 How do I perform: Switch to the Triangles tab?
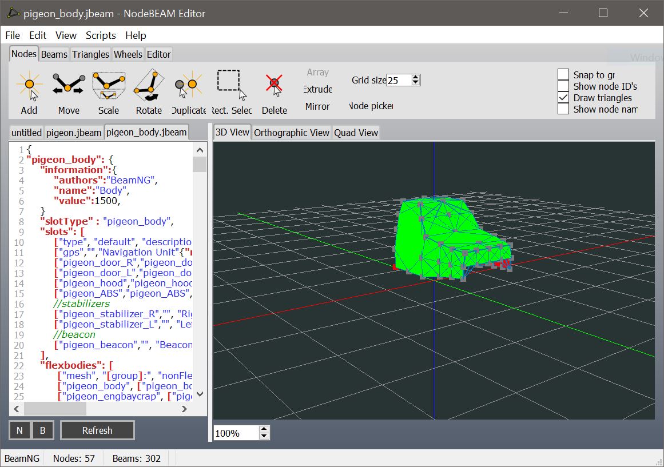[90, 54]
